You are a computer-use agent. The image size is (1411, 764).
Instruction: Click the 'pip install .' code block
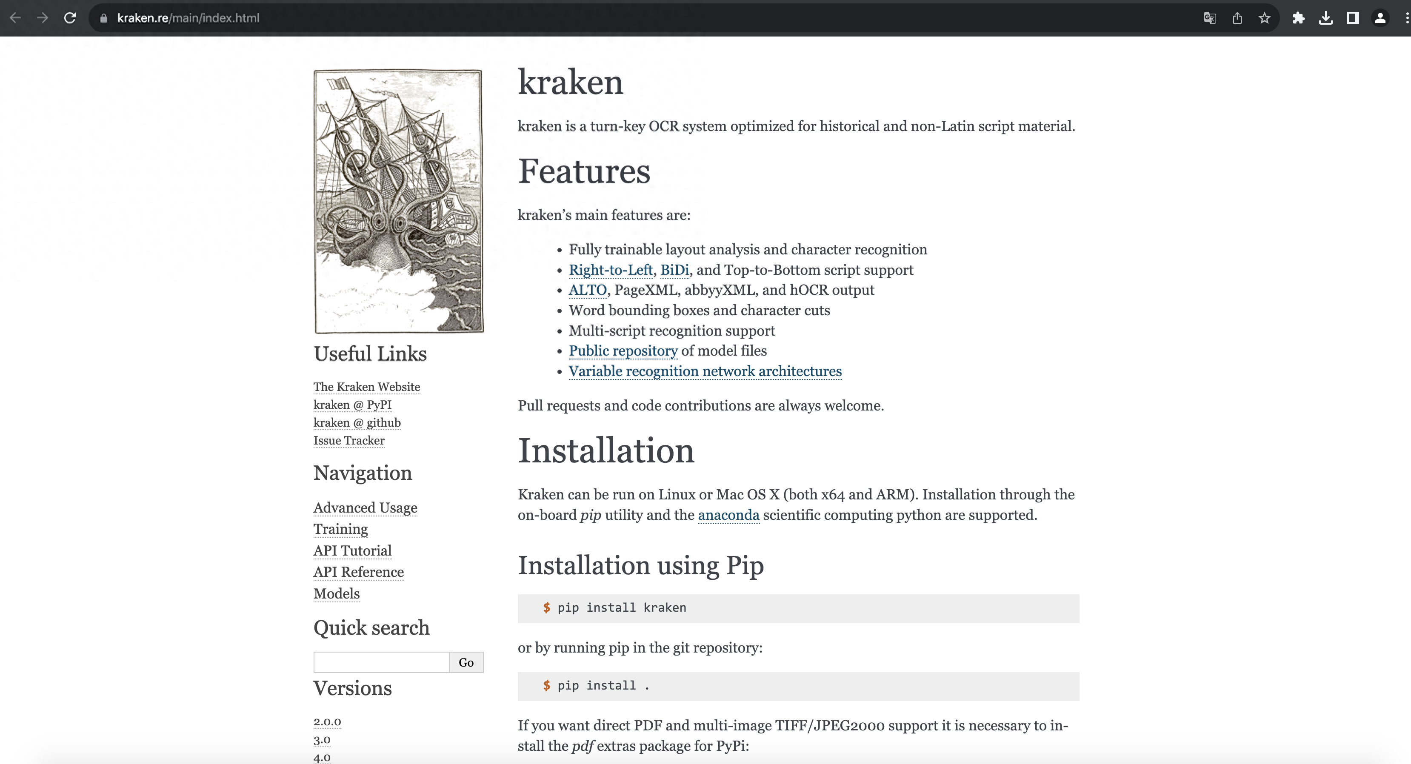tap(798, 686)
